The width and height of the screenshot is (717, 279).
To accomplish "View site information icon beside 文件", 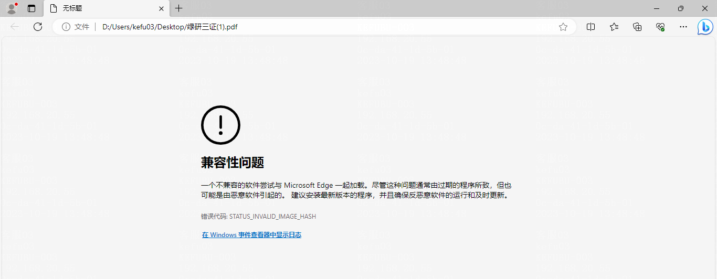I will (66, 27).
